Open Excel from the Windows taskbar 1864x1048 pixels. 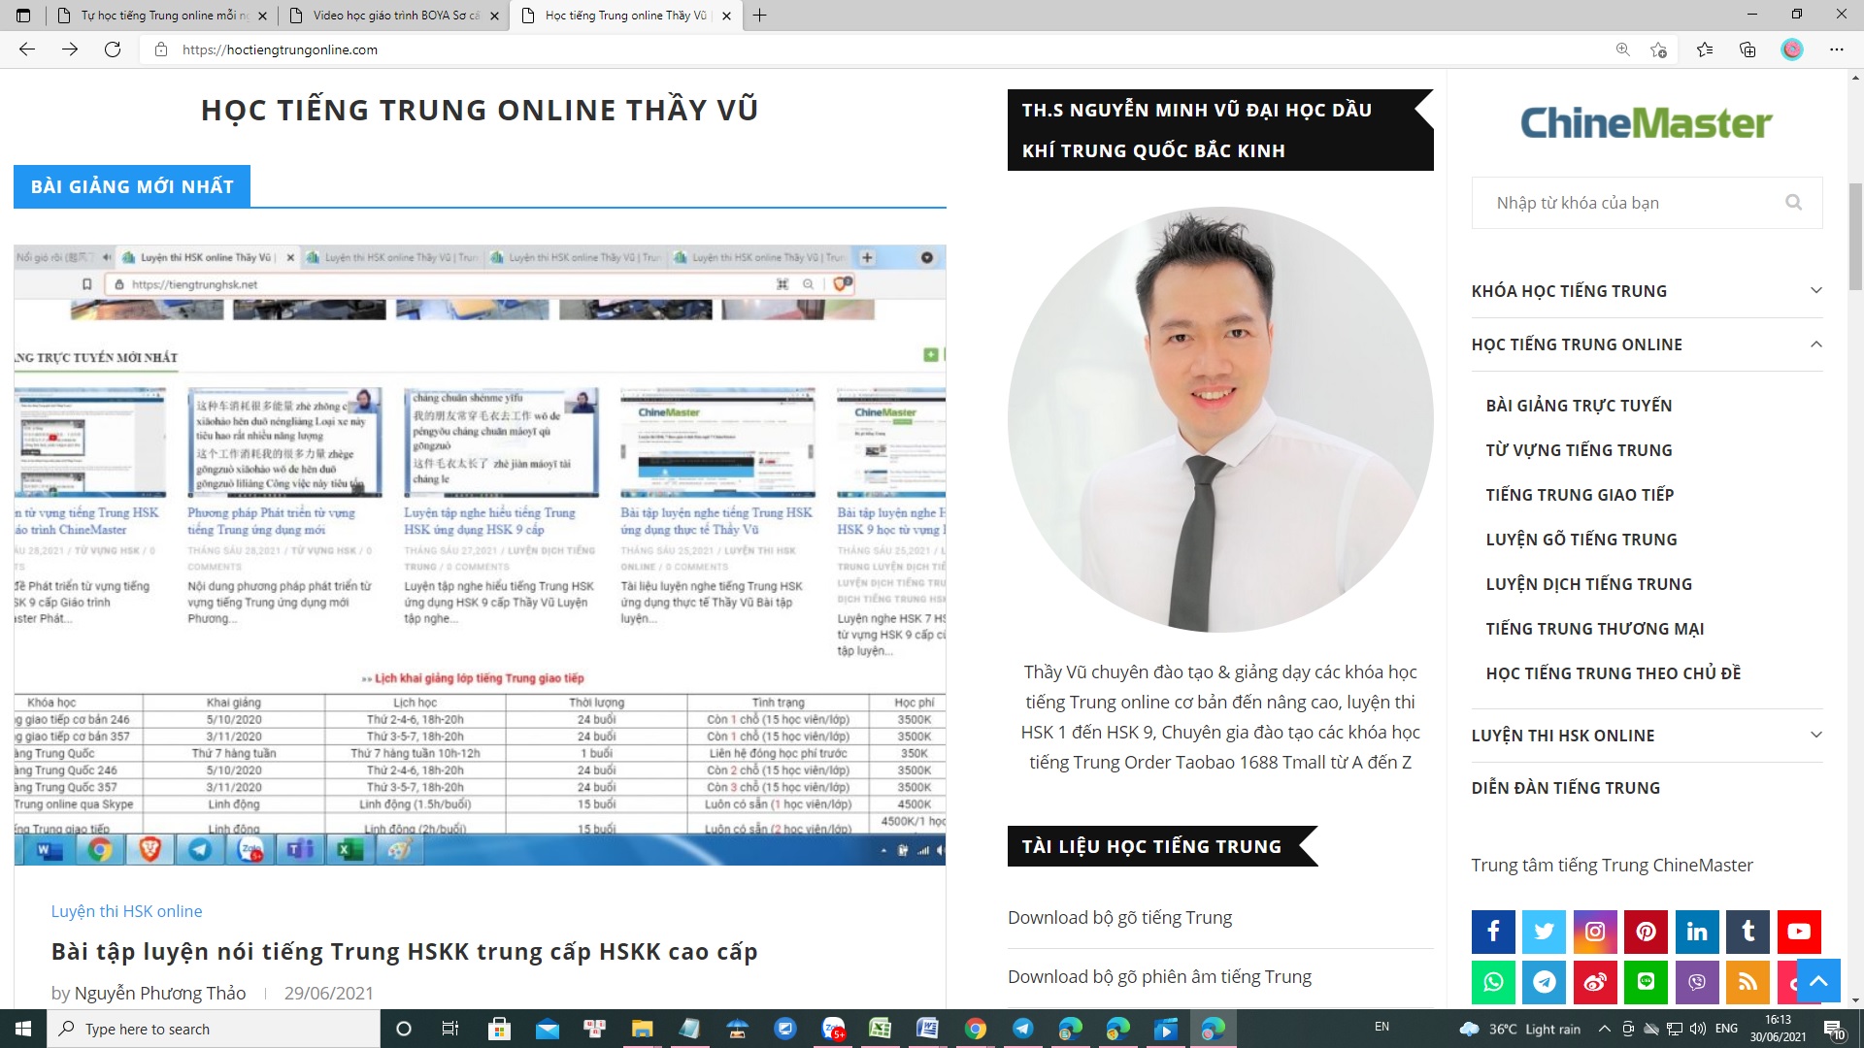(x=880, y=1029)
